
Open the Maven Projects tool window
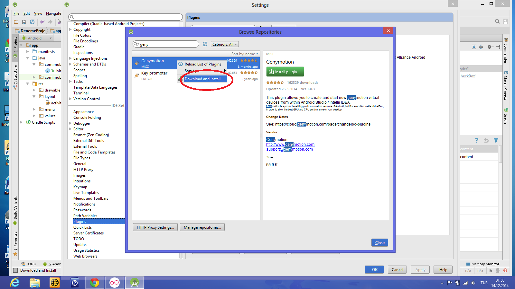coord(506,85)
